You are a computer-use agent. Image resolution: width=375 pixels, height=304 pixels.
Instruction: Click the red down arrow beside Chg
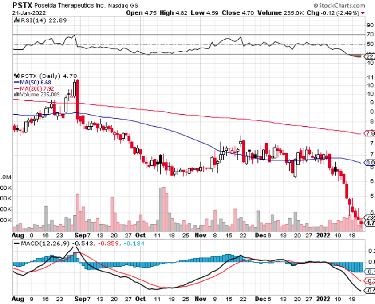tap(363, 13)
